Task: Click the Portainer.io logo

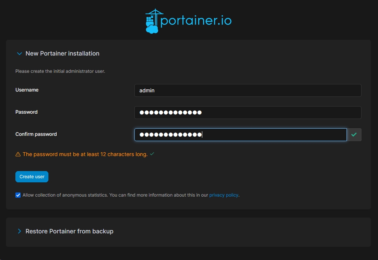Action: 188,21
